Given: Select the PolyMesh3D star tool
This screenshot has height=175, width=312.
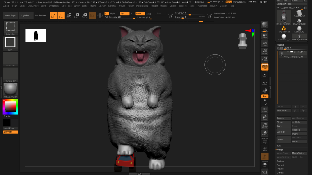Looking at the screenshot, I should [300, 22].
